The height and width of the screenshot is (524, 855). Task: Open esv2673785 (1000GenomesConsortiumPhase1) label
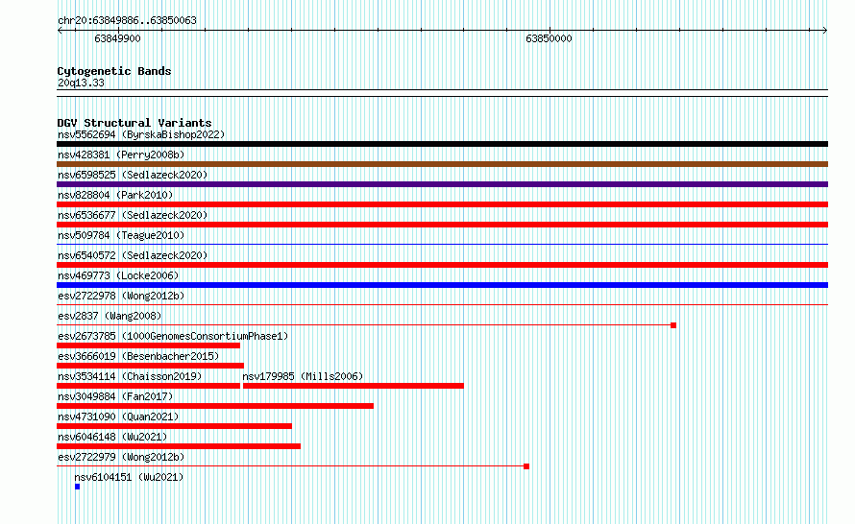tap(173, 336)
